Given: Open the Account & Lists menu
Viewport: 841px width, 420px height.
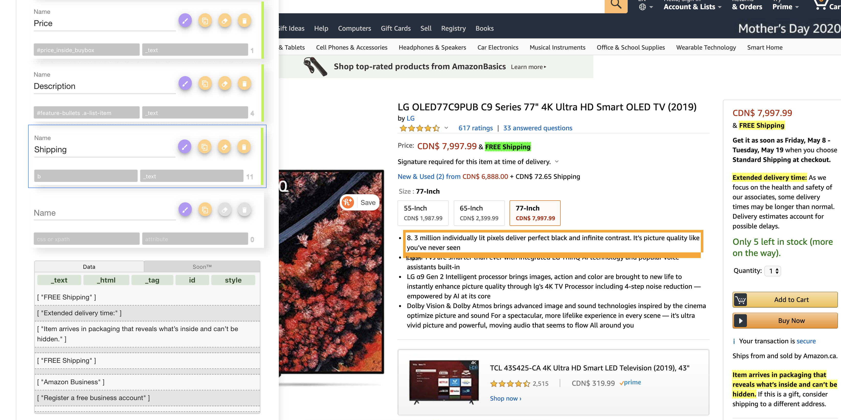Looking at the screenshot, I should 692,7.
